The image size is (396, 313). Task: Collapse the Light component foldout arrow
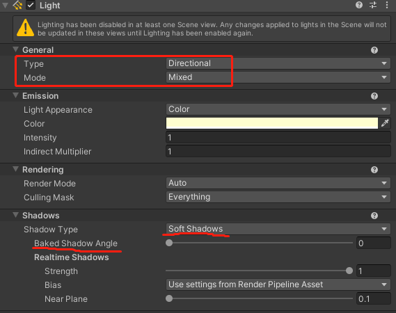pyautogui.click(x=5, y=6)
